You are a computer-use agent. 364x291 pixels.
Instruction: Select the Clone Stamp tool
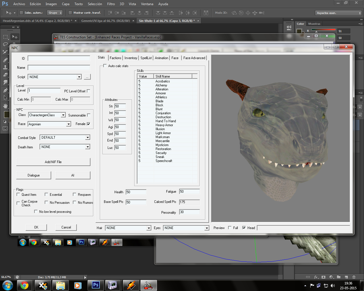[x=5, y=67]
